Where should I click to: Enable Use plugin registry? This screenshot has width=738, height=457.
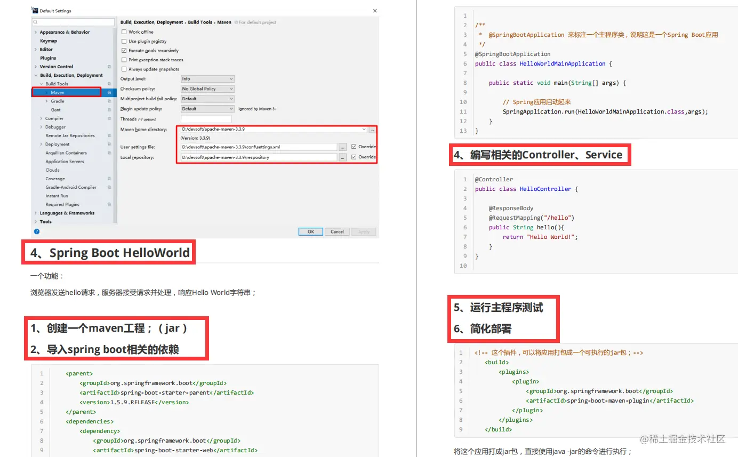[124, 41]
